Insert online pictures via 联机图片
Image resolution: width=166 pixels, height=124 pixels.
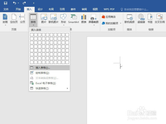pyautogui.click(x=53, y=19)
